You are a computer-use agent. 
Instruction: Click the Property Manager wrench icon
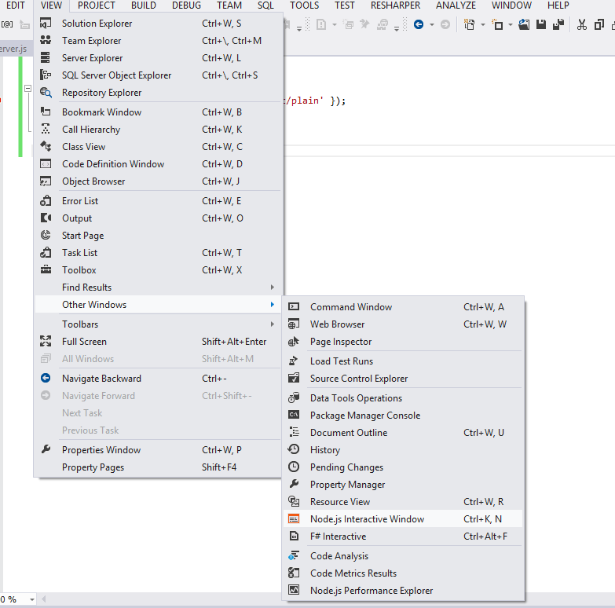tap(294, 485)
